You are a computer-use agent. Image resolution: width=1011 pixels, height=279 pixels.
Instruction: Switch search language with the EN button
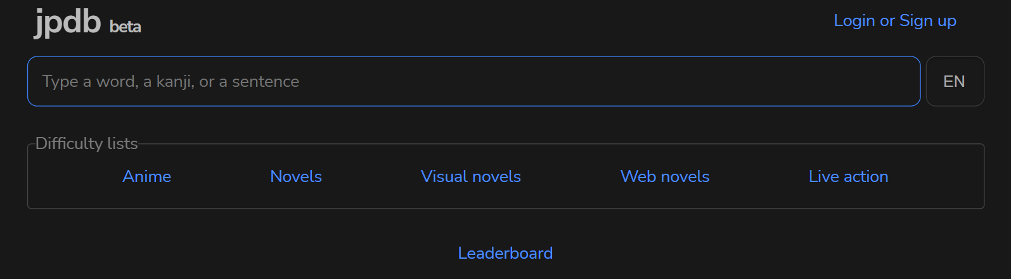click(x=954, y=81)
